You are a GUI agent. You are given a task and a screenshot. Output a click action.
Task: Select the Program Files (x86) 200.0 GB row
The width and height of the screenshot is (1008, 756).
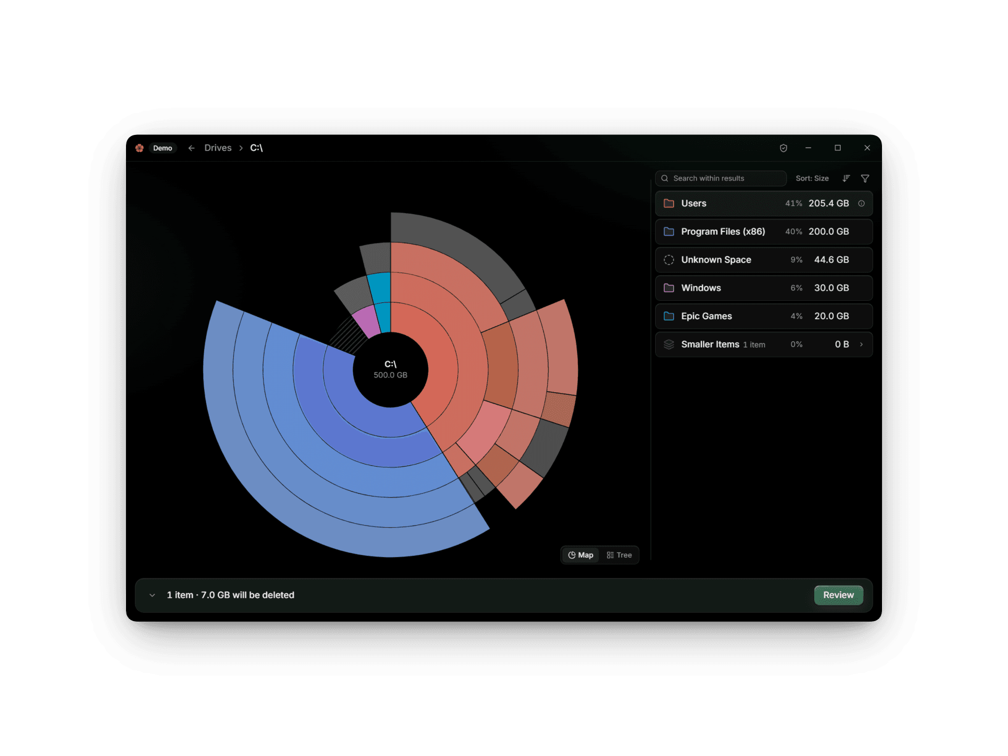coord(764,232)
